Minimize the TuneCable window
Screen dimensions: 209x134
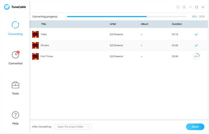tap(190, 7)
